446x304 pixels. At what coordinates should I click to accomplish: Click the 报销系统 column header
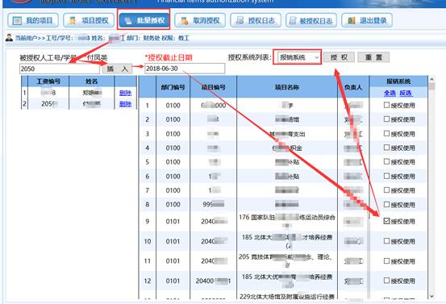tap(398, 81)
